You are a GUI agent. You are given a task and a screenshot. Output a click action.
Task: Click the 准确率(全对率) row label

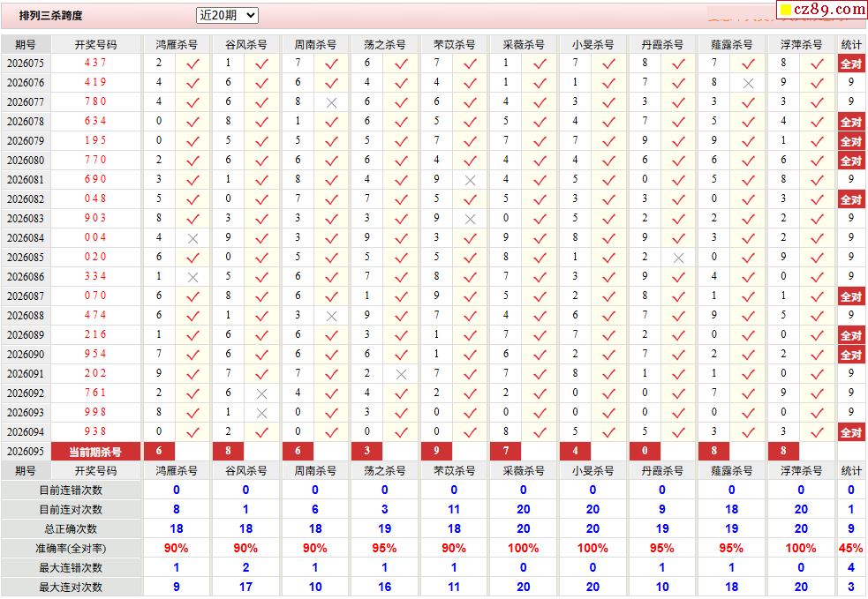click(x=71, y=548)
